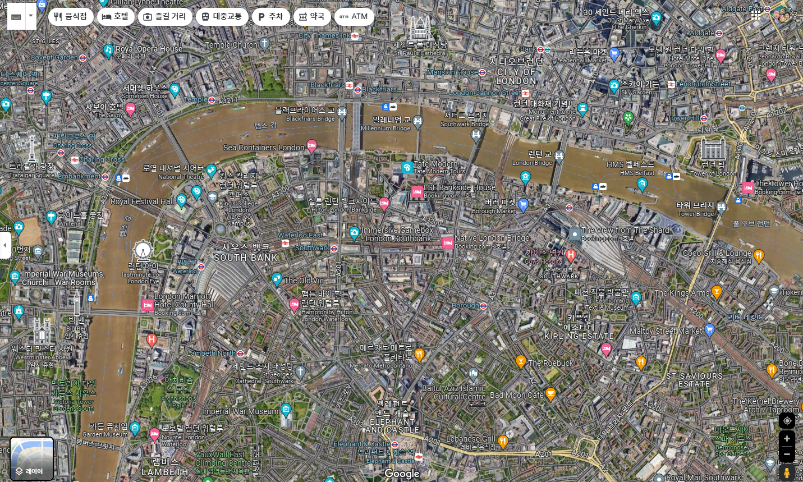
Task: Open the 레이어 layers thumbnail
Action: coord(32,459)
